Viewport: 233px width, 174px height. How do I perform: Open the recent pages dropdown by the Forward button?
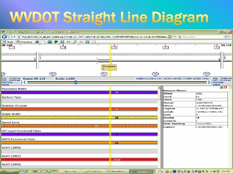click(15, 37)
